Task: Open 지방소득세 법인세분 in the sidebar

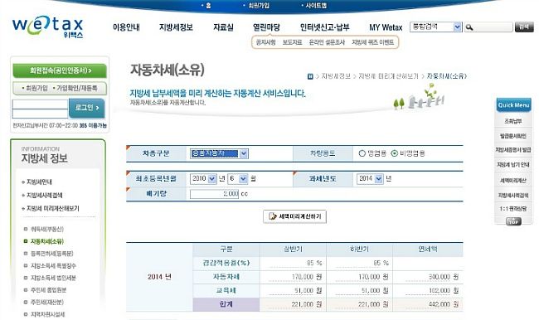Action: coord(53,278)
